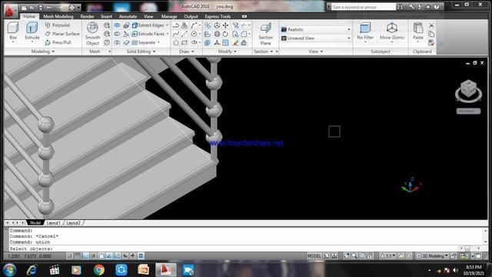Viewport: 492px width, 277px height.
Task: Click the solid Union icon
Action: 117,25
